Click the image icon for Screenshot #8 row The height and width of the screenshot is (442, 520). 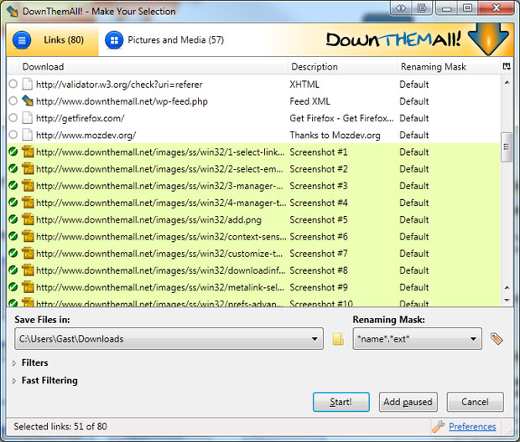coord(28,270)
